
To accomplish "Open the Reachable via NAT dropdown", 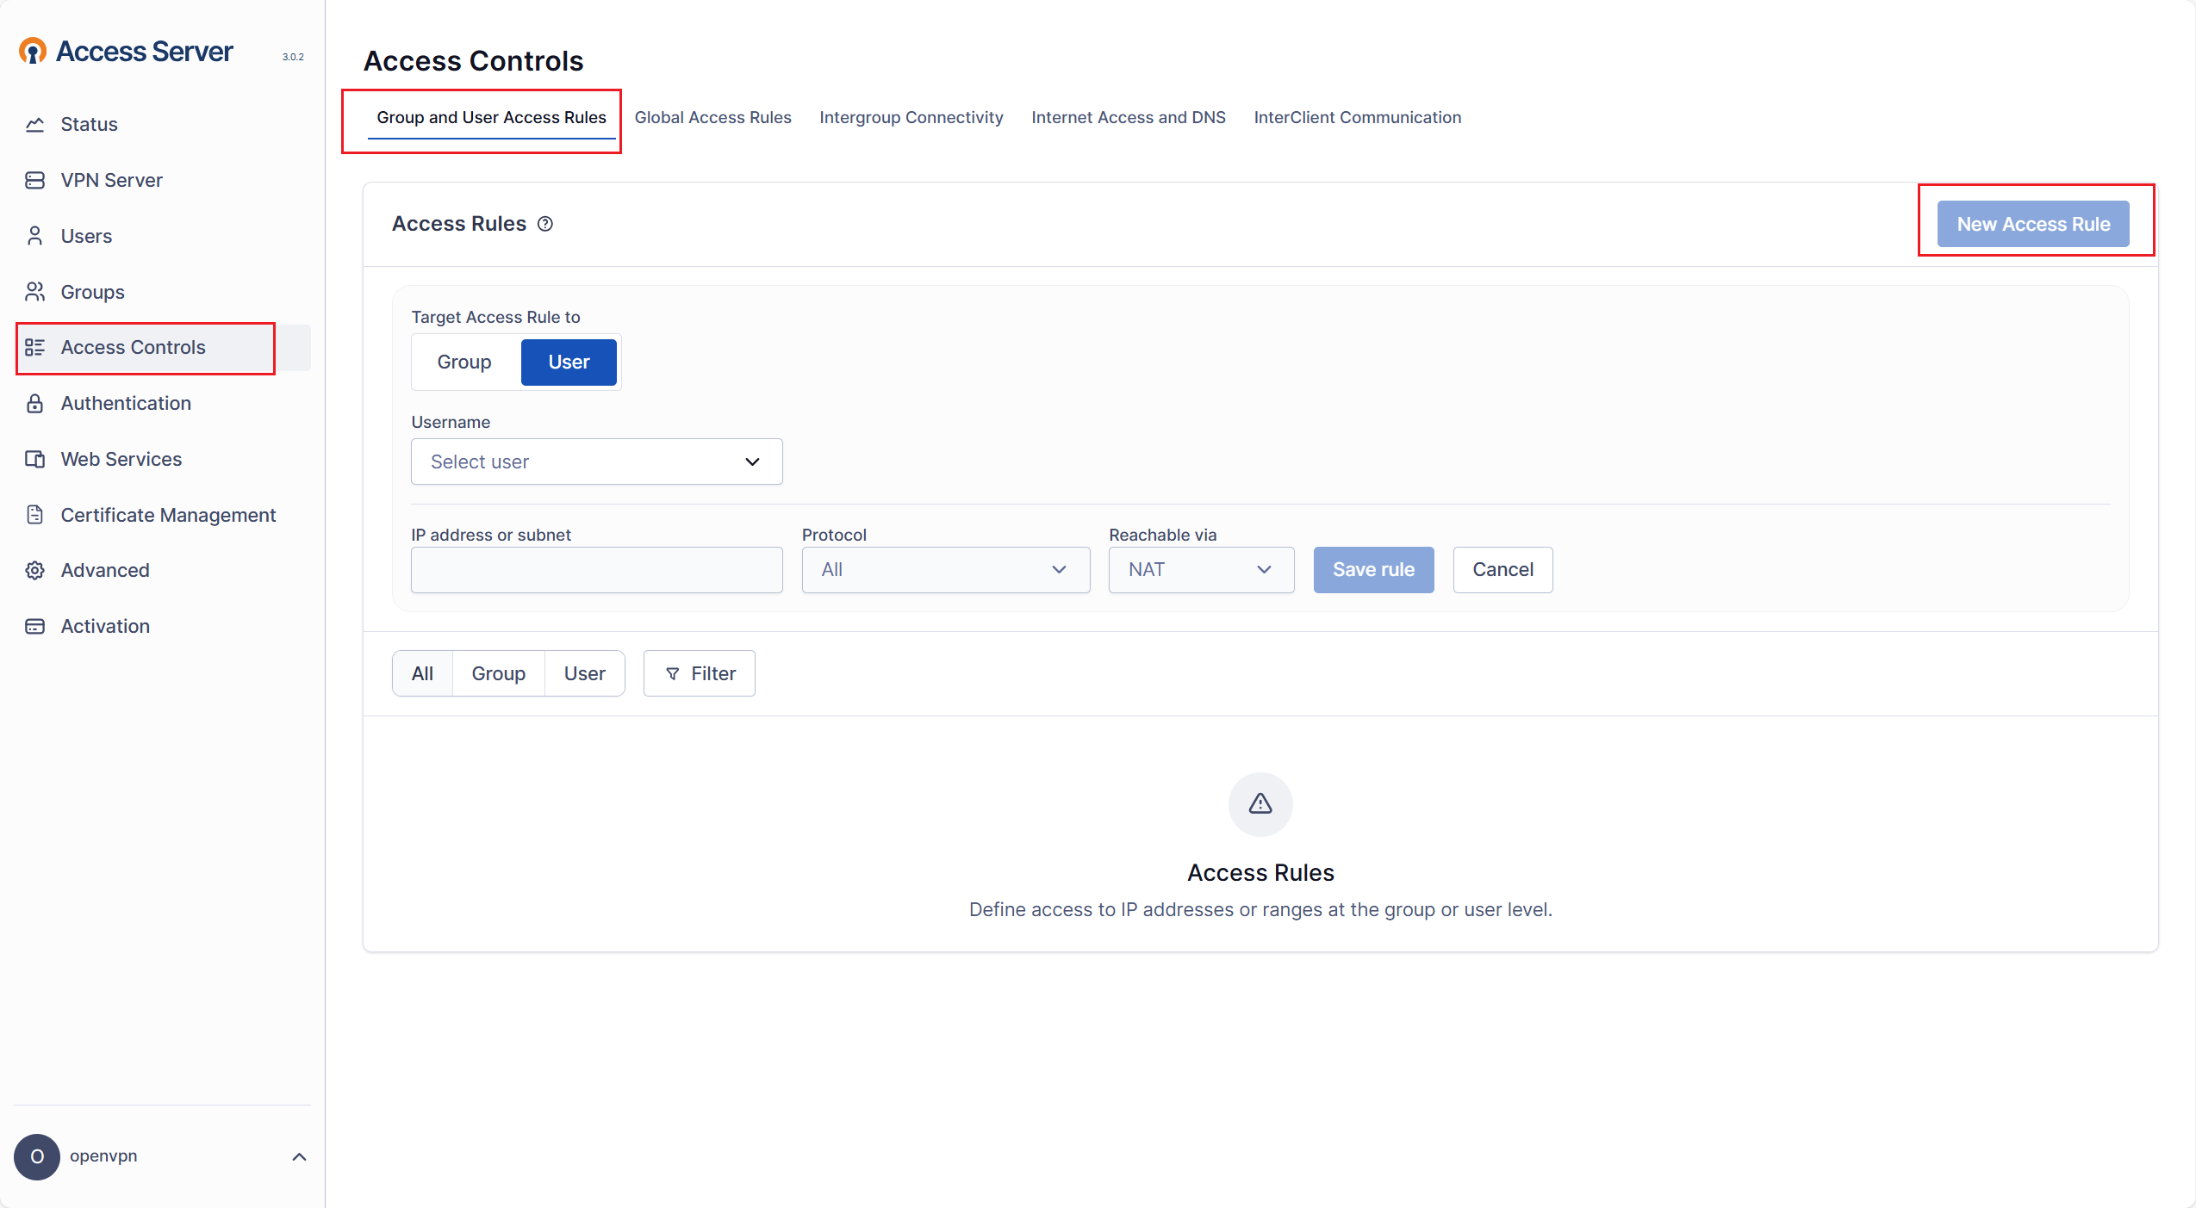I will pos(1200,570).
